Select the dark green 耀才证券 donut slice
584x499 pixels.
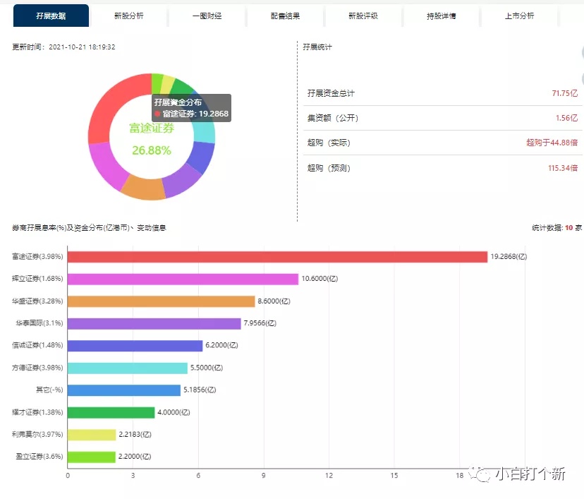coord(183,86)
